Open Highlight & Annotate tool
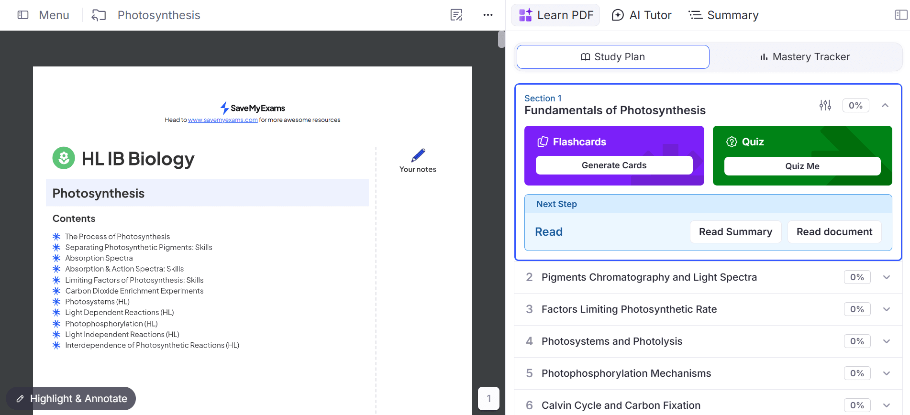Image resolution: width=910 pixels, height=415 pixels. pyautogui.click(x=71, y=399)
